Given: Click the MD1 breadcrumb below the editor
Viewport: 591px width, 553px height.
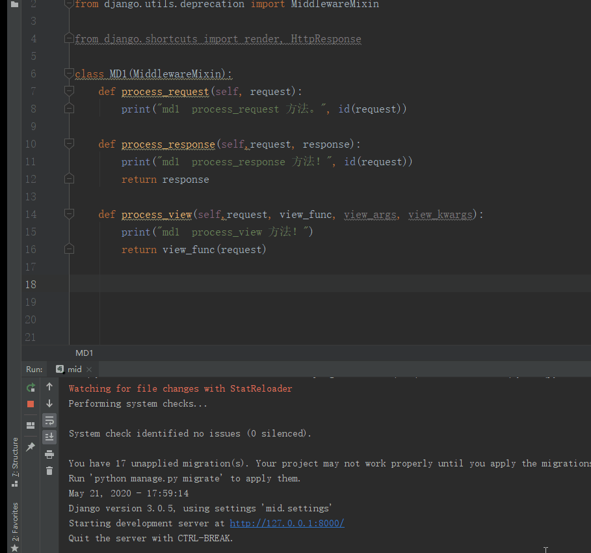Looking at the screenshot, I should coord(85,353).
